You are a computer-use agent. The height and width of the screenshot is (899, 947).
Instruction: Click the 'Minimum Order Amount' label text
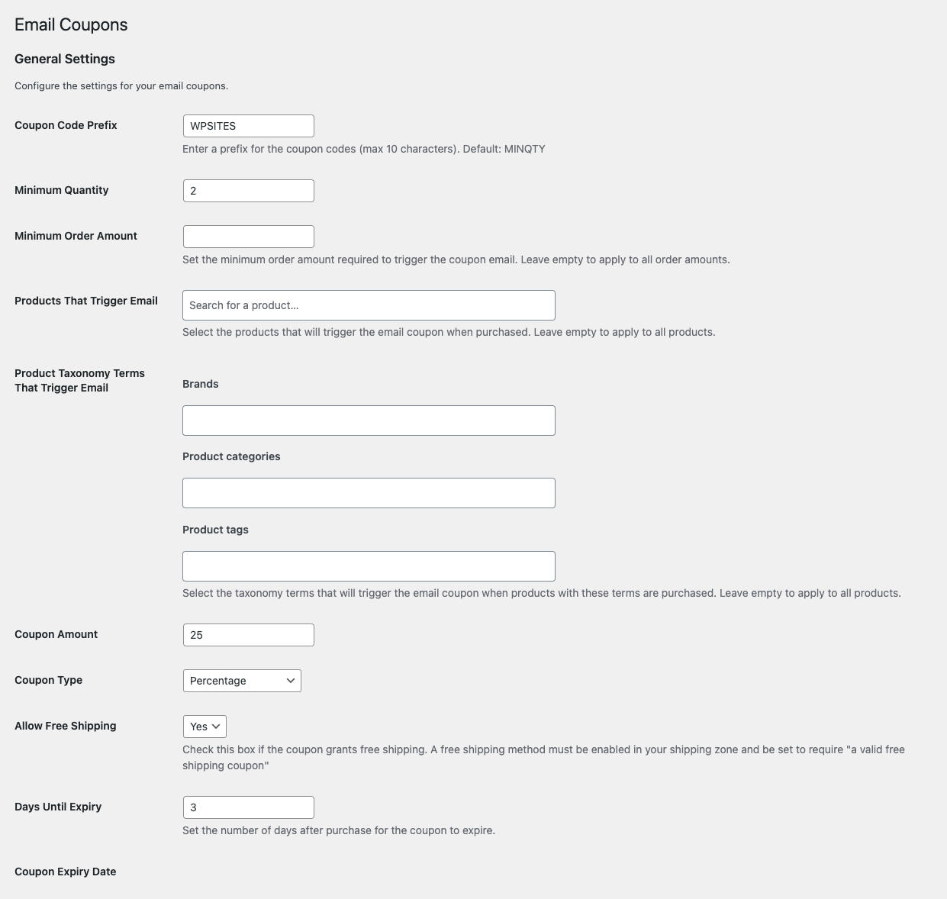point(76,236)
